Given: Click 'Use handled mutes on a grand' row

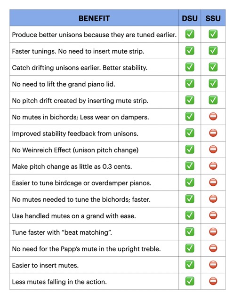Looking at the screenshot, I should (x=118, y=215).
